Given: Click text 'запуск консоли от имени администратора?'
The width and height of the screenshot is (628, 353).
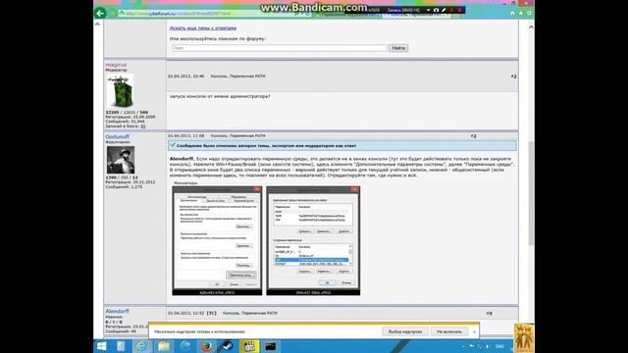Looking at the screenshot, I should pos(220,96).
